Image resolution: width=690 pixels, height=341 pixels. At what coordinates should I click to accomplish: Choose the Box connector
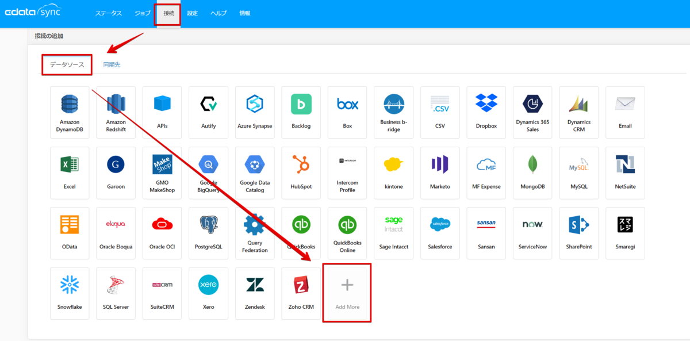[x=347, y=112]
